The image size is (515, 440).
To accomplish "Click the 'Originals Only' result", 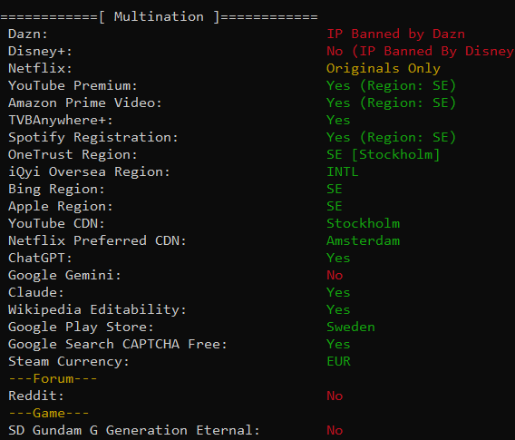I will click(384, 68).
